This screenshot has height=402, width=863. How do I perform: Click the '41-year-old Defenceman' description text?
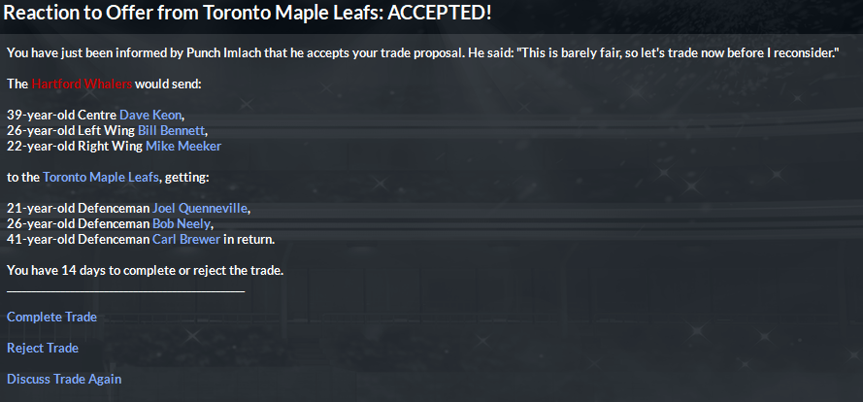point(78,240)
